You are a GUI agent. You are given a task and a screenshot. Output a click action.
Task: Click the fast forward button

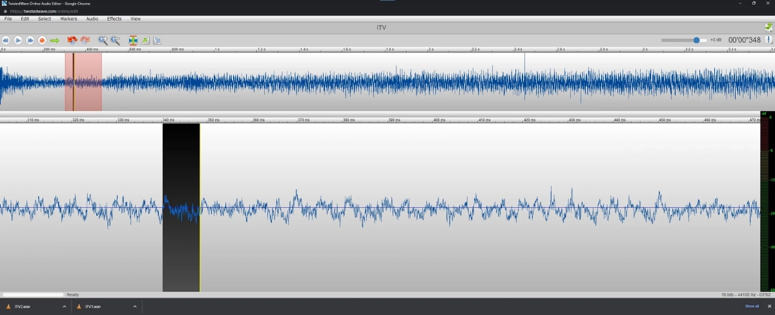30,40
